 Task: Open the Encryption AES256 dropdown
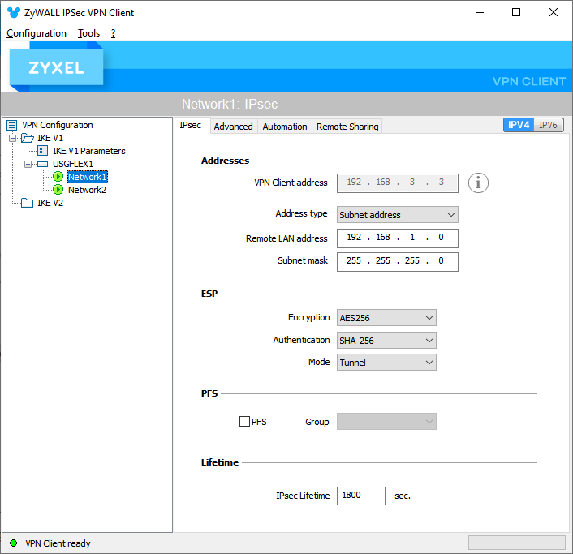tap(387, 318)
